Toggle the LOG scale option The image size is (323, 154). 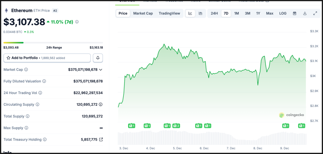point(283,13)
